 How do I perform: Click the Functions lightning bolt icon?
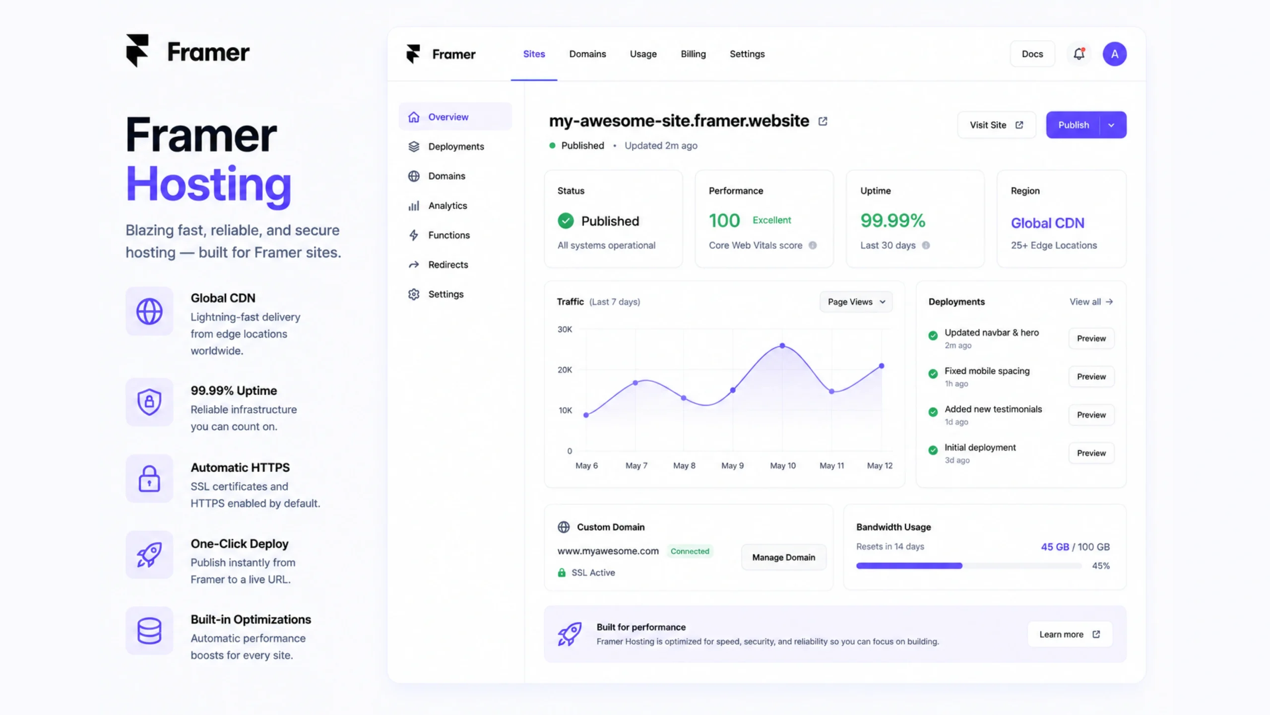[x=414, y=235]
